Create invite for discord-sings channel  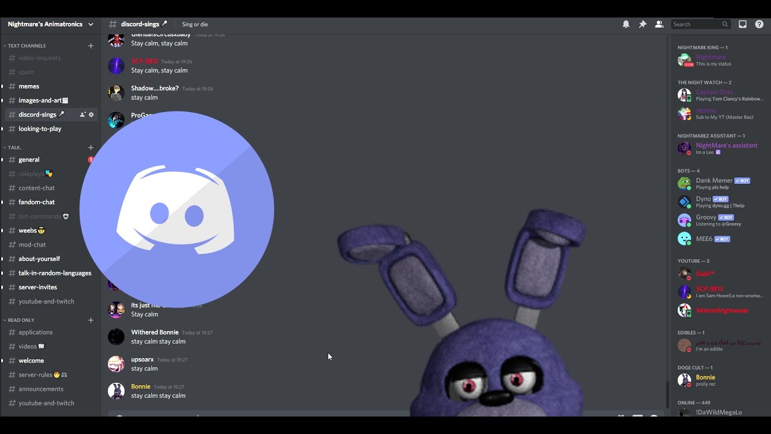click(x=83, y=115)
